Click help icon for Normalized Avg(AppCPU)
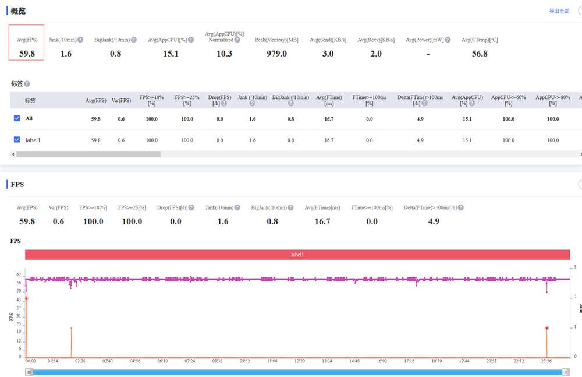582x377 pixels. pyautogui.click(x=237, y=40)
